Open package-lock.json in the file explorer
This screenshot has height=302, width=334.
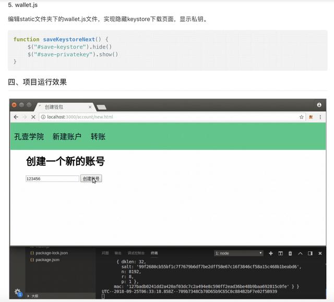(49, 253)
